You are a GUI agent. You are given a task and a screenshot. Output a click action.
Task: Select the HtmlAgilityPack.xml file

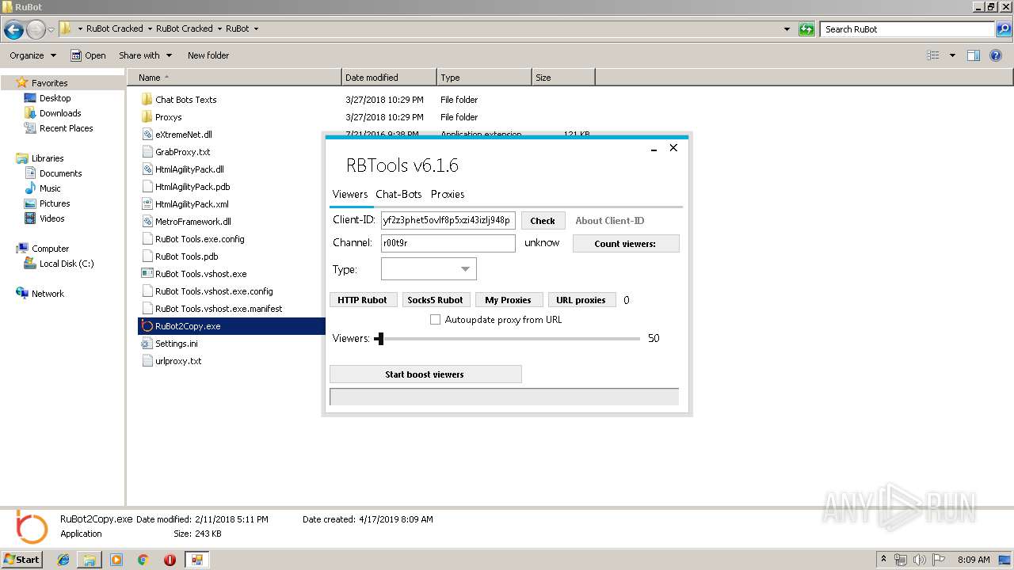pyautogui.click(x=192, y=204)
